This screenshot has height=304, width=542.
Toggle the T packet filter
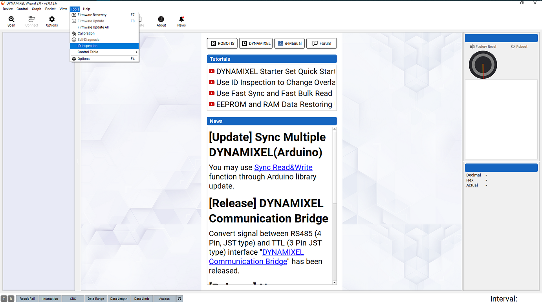(4, 298)
